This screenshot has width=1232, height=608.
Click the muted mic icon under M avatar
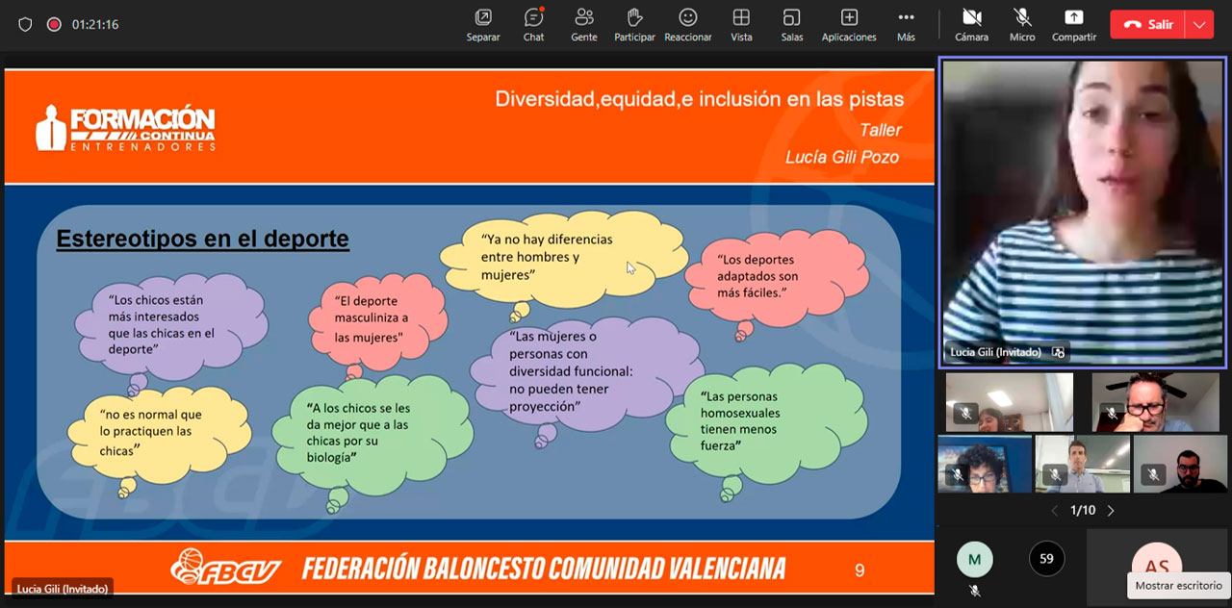[974, 590]
